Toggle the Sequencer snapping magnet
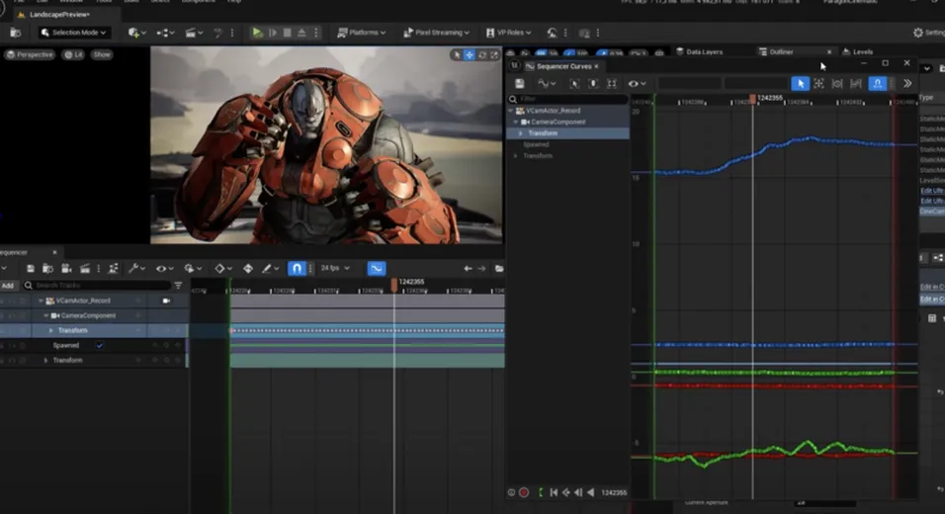Viewport: 945px width, 514px height. point(297,269)
